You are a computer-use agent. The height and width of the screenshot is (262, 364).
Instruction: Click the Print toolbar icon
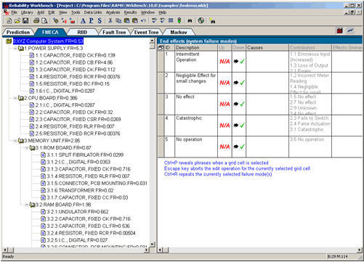click(x=36, y=21)
